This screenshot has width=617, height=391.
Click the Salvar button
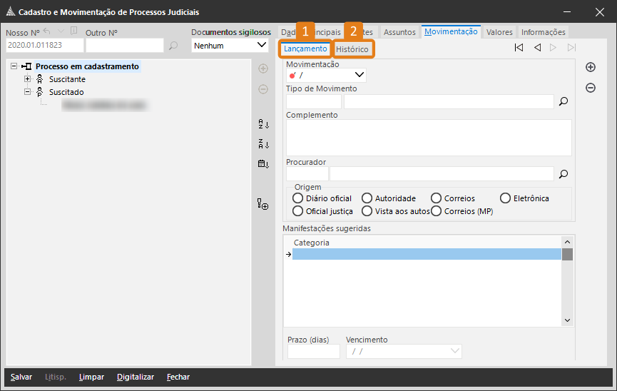(x=21, y=377)
